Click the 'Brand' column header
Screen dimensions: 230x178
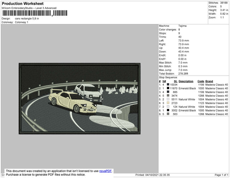[x=209, y=81]
